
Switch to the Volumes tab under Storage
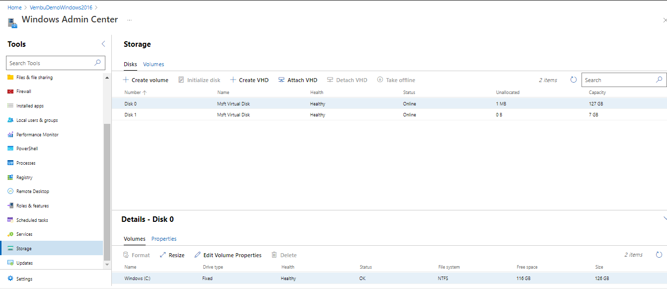click(154, 64)
